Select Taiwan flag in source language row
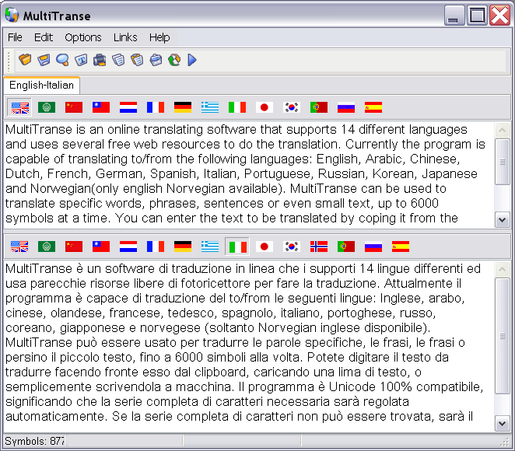The image size is (515, 451). [101, 107]
